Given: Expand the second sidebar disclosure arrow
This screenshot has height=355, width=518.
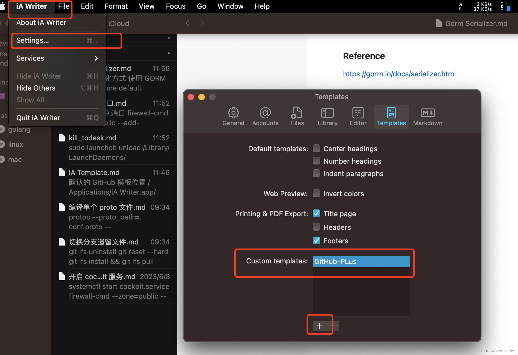Looking at the screenshot, I should point(169,53).
